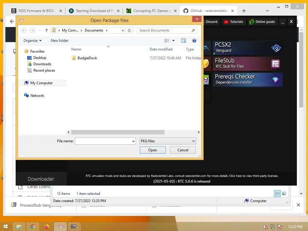Click the Cancel button

tap(183, 150)
